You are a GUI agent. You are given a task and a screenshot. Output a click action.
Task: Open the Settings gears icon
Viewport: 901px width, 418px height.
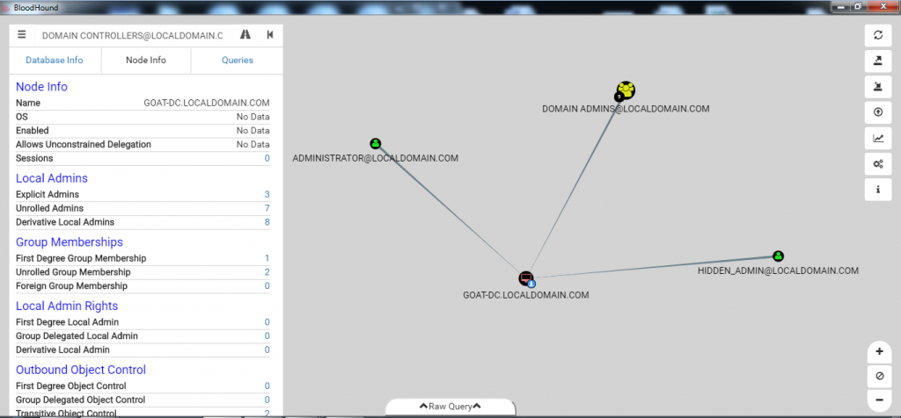pos(877,163)
